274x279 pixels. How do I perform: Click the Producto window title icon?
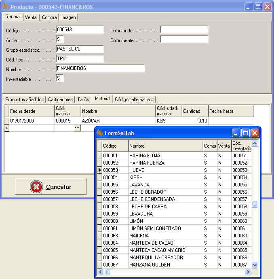click(6, 7)
